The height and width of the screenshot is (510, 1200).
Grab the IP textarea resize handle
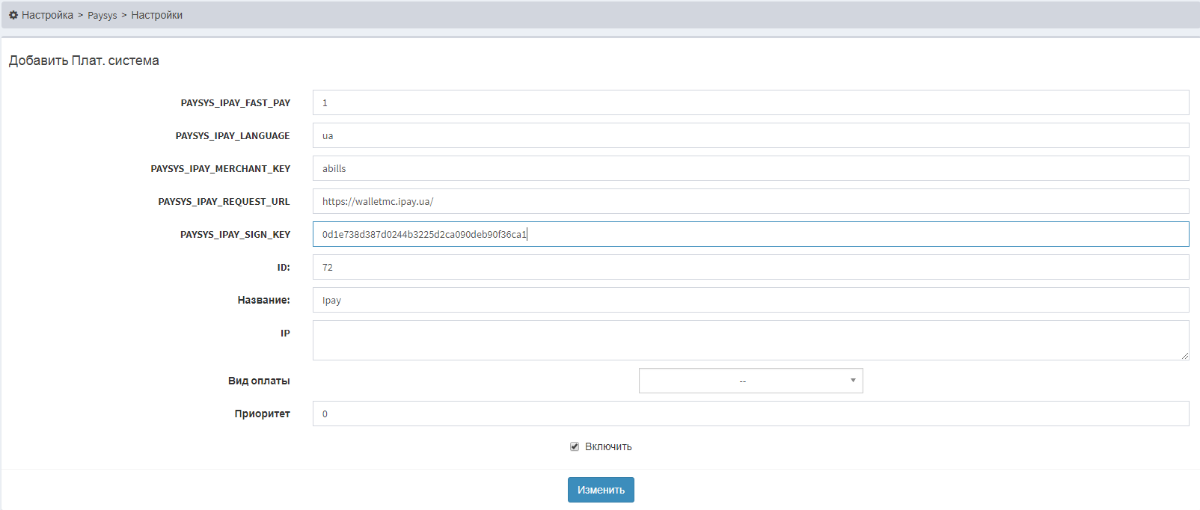[x=1185, y=356]
